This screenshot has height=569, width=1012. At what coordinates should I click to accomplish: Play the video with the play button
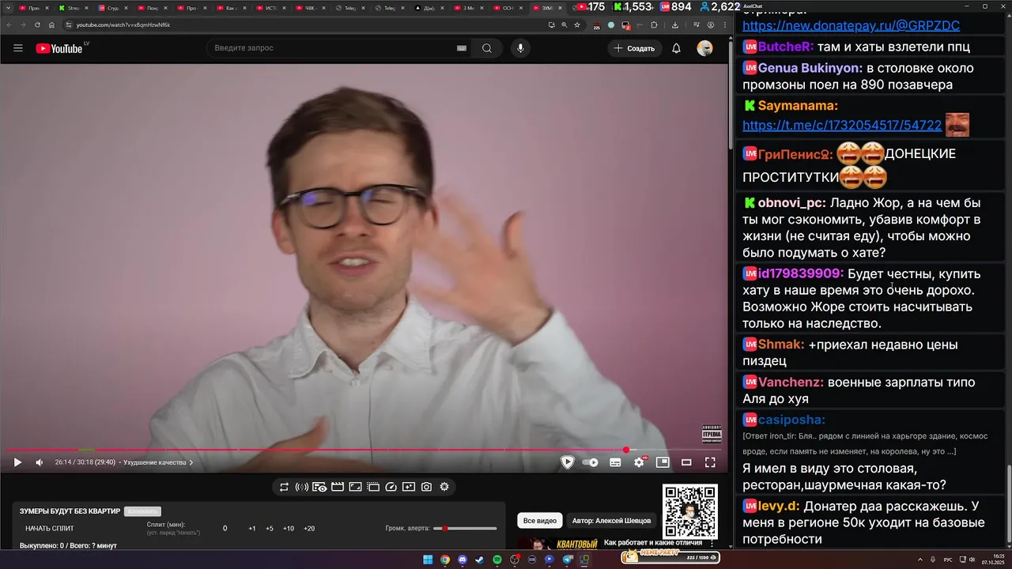pyautogui.click(x=17, y=462)
